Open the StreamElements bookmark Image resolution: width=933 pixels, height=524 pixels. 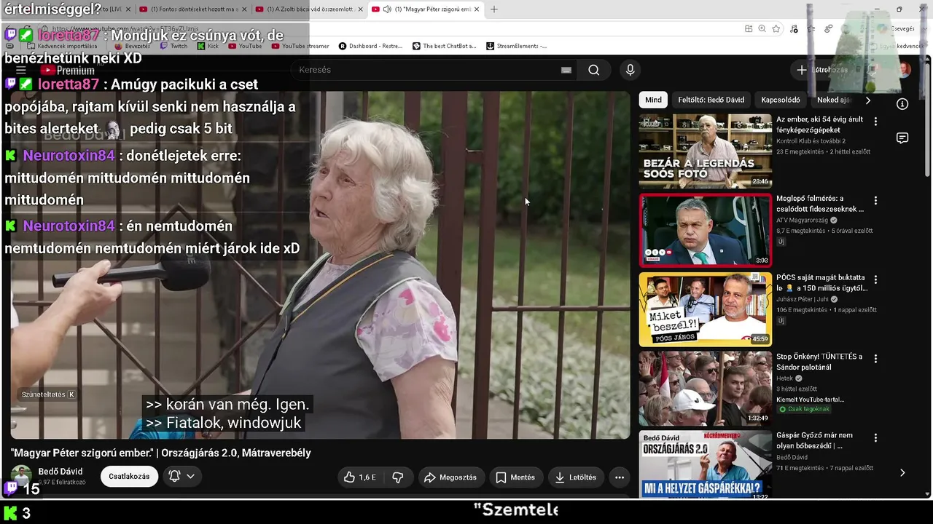point(516,46)
